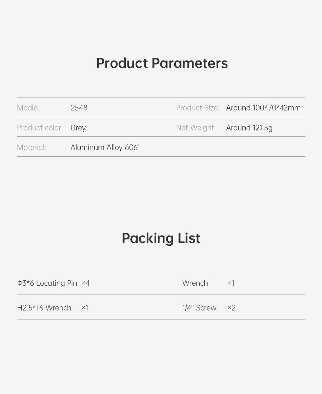Click the Φ3*6 Locating Pin item
This screenshot has width=322, height=394.
coord(47,283)
